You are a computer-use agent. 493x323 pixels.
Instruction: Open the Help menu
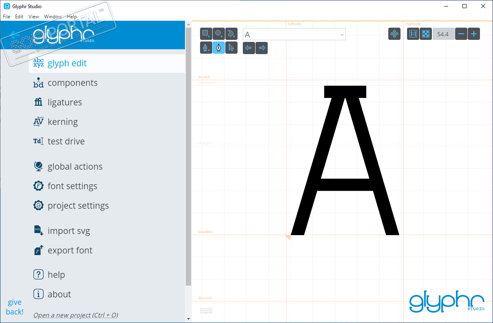pyautogui.click(x=72, y=17)
